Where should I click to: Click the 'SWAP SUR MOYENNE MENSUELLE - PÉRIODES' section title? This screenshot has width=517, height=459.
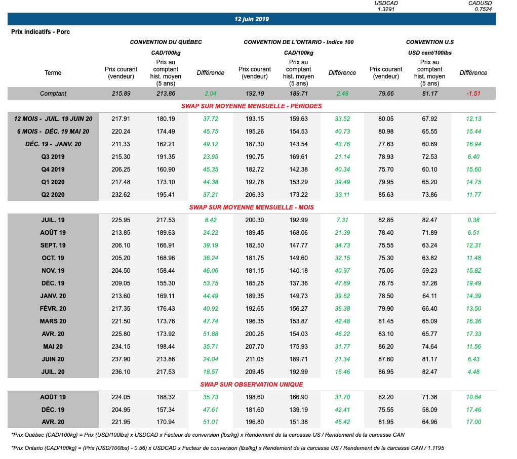tap(251, 106)
